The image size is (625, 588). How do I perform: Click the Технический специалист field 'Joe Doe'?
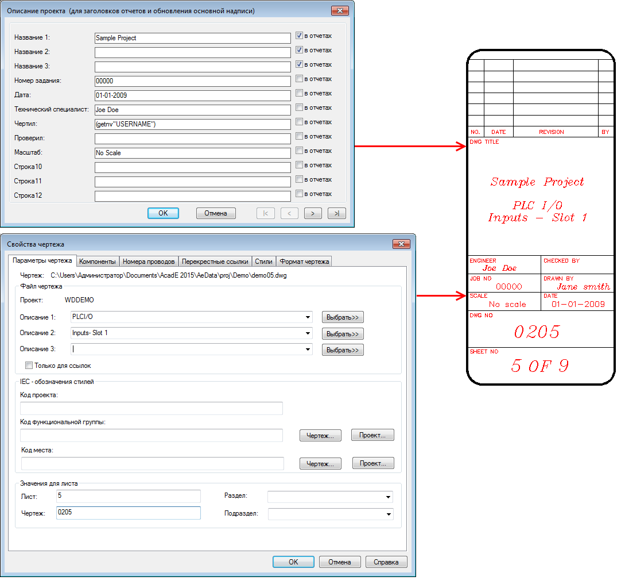[x=192, y=110]
